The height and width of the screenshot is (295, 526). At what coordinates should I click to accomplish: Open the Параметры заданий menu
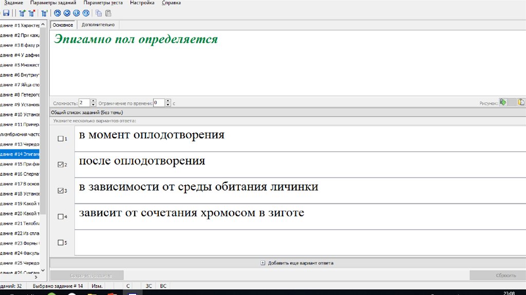53,3
